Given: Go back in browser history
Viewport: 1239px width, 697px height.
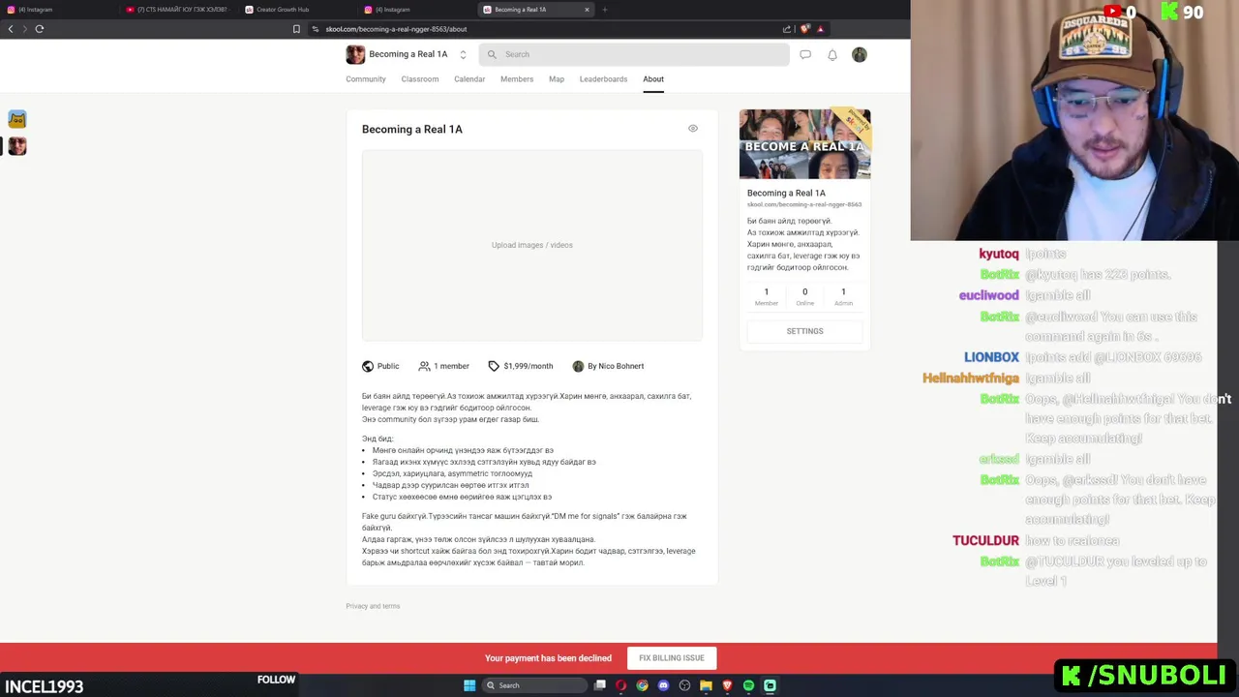Looking at the screenshot, I should coord(11,29).
